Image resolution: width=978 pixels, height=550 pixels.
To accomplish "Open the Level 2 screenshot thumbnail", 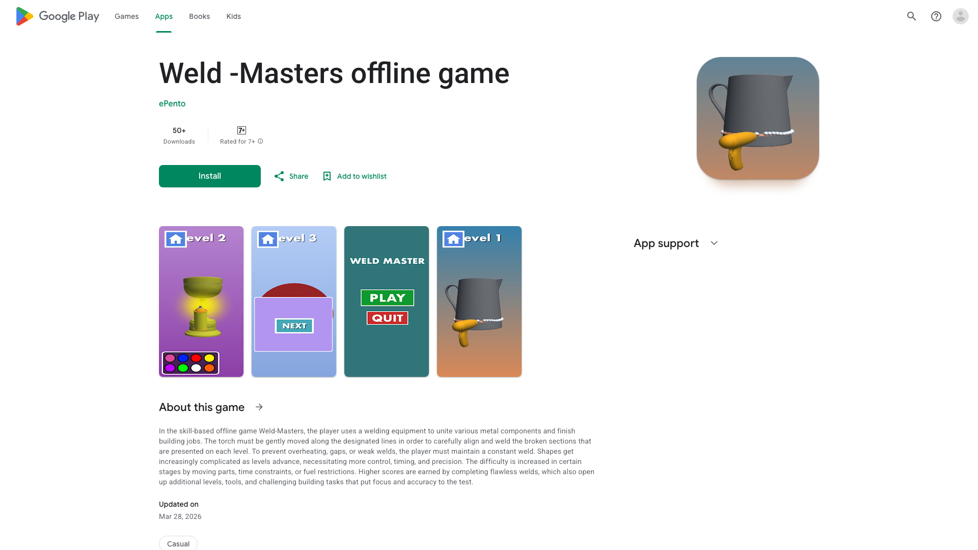I will [x=201, y=301].
